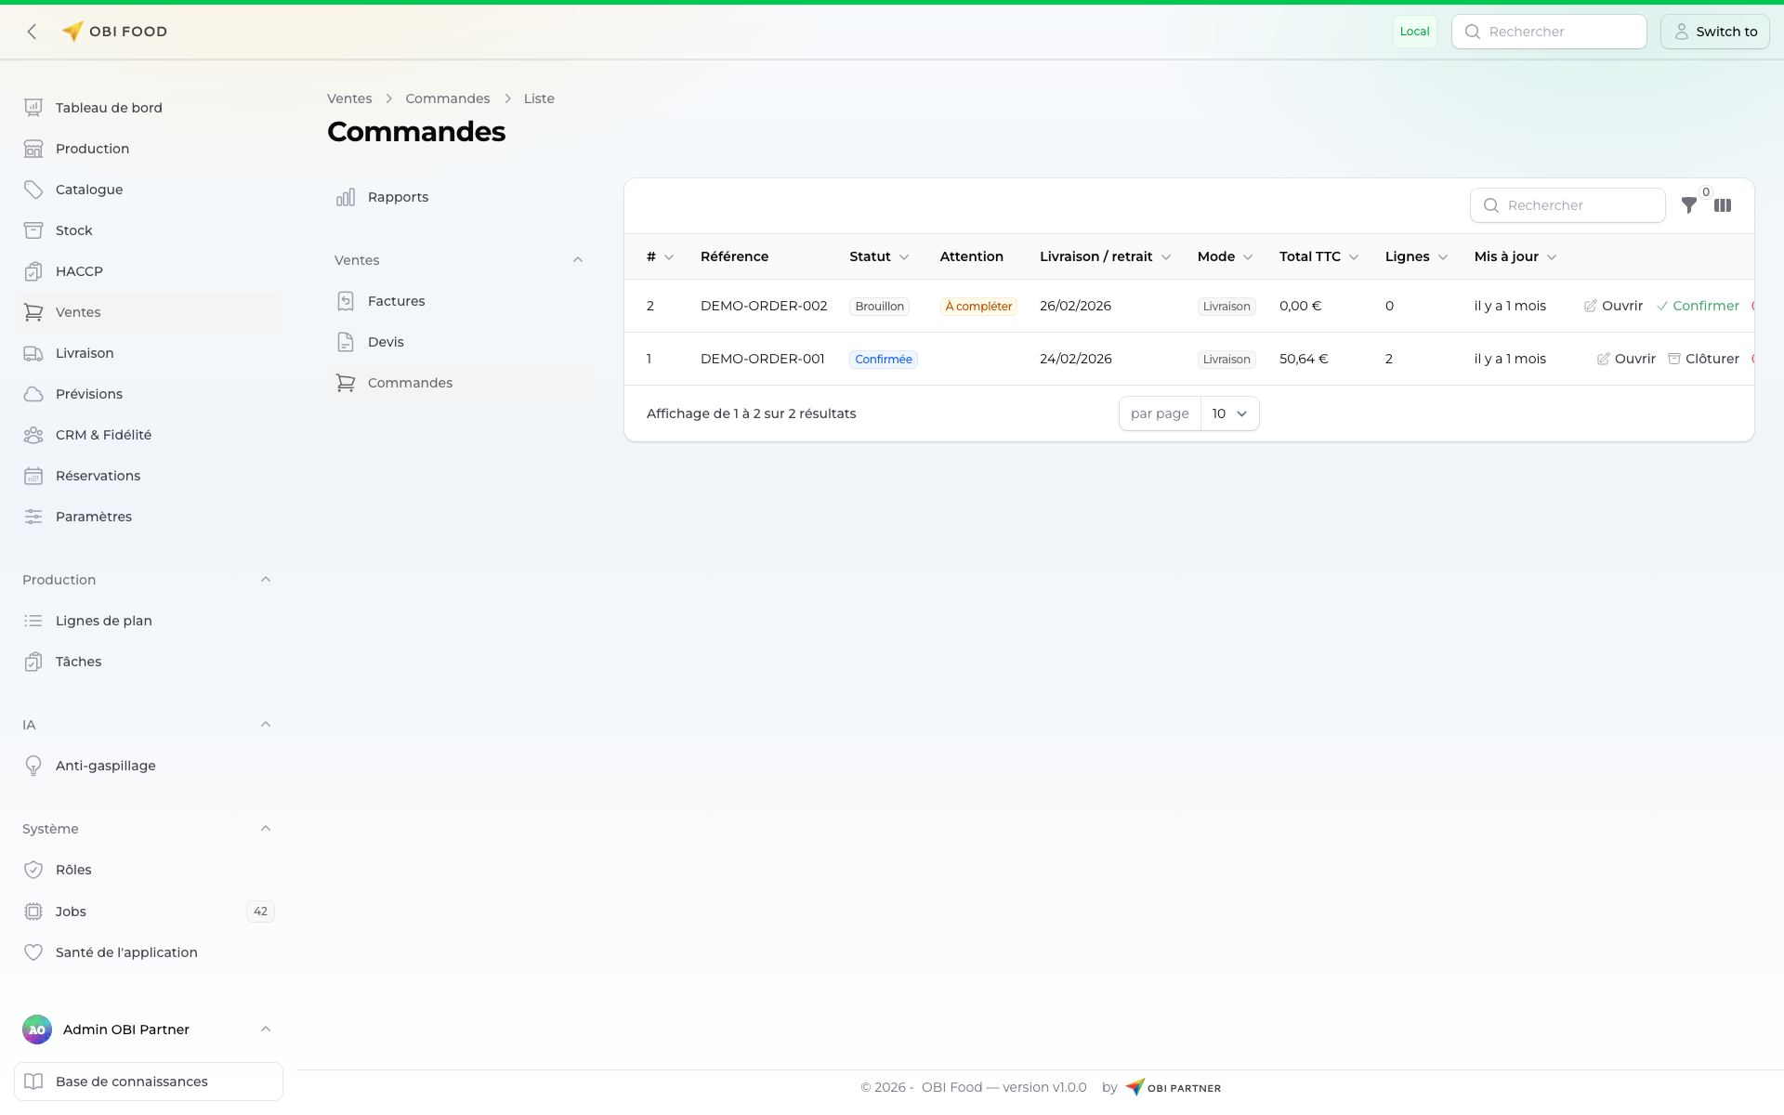Open the per page 10 dropdown
Image resolution: width=1784 pixels, height=1115 pixels.
click(x=1229, y=413)
